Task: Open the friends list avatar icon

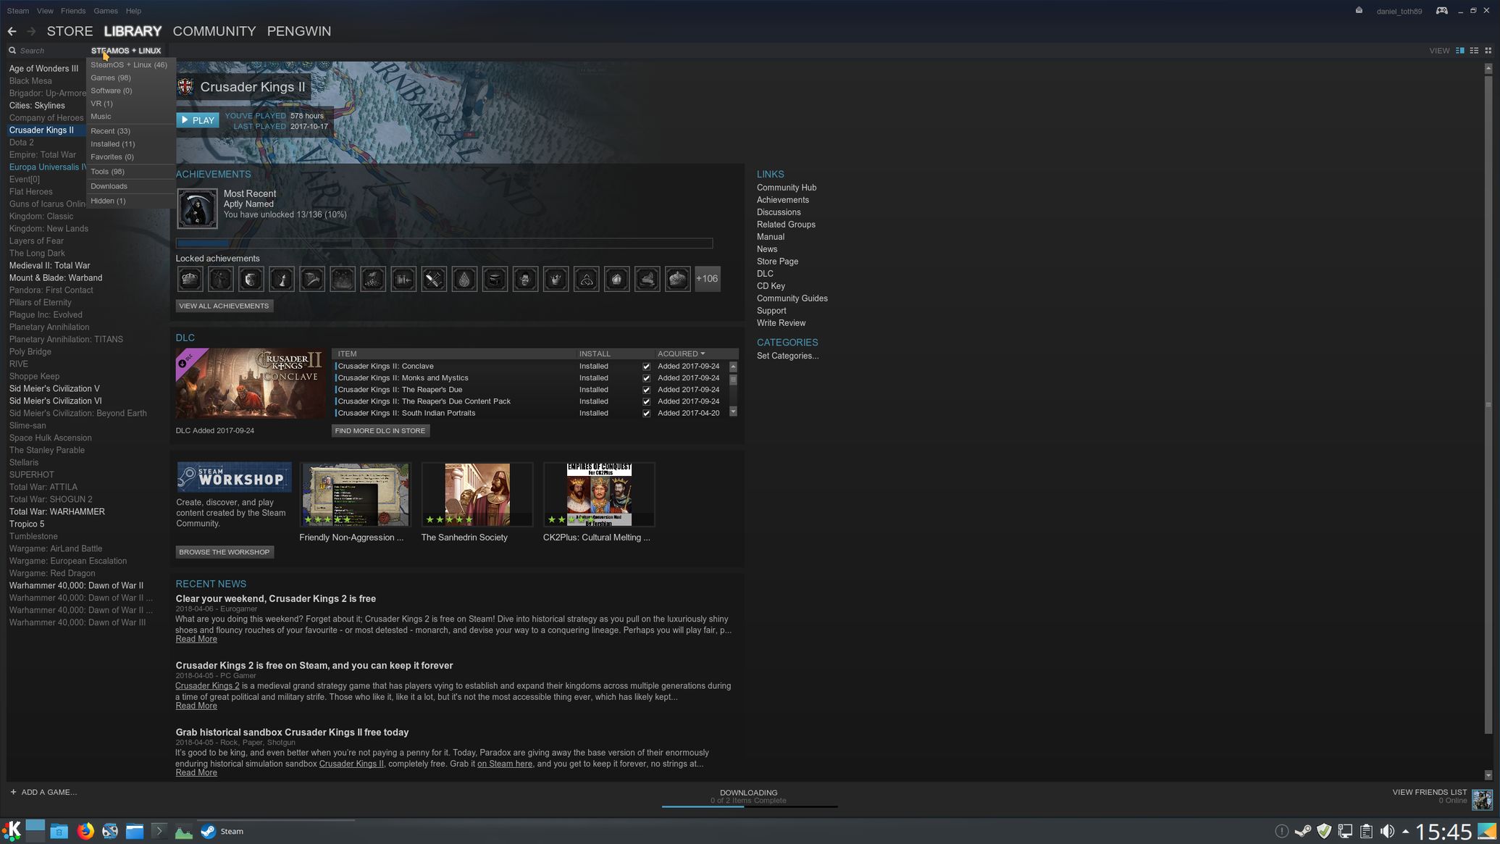Action: (1481, 799)
